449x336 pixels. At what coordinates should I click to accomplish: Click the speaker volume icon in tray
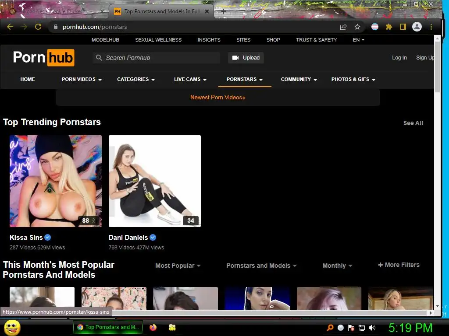(x=372, y=328)
